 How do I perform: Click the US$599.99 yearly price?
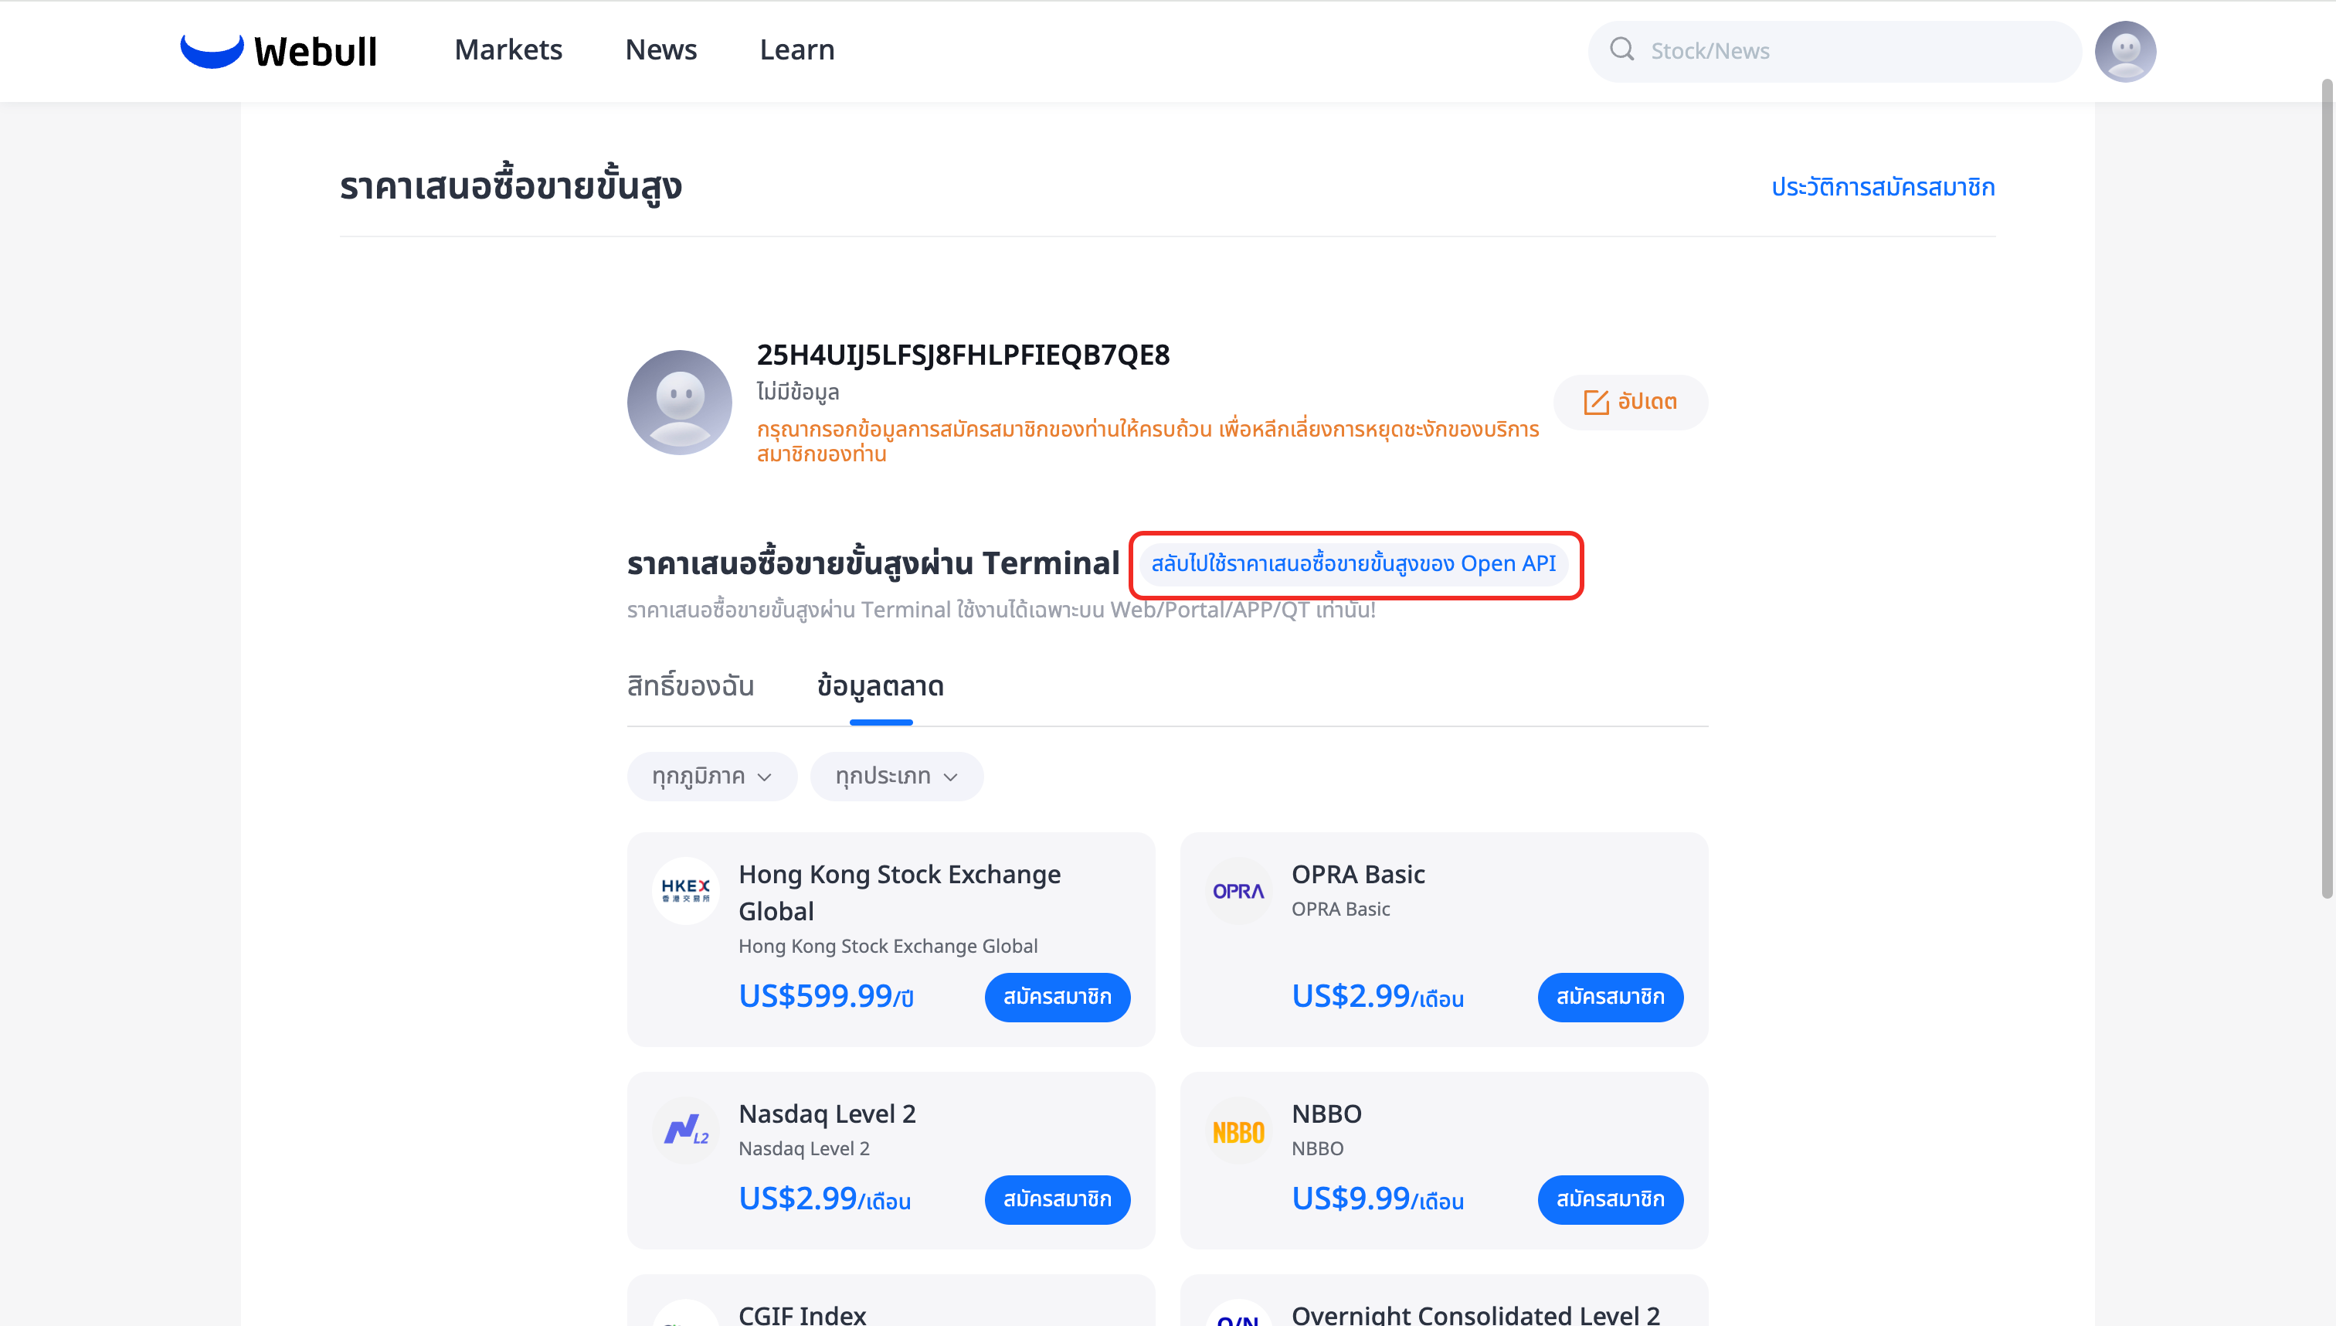(x=826, y=996)
